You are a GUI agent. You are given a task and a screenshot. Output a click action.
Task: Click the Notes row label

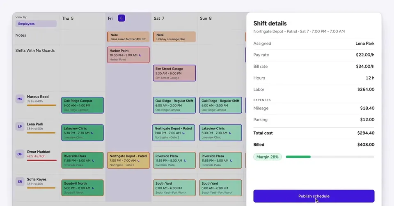pyautogui.click(x=21, y=35)
